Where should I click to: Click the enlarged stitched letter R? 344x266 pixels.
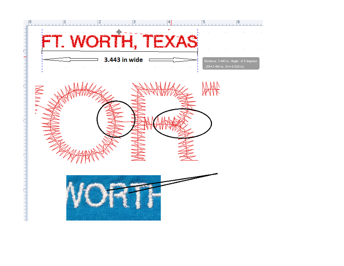pyautogui.click(x=165, y=121)
